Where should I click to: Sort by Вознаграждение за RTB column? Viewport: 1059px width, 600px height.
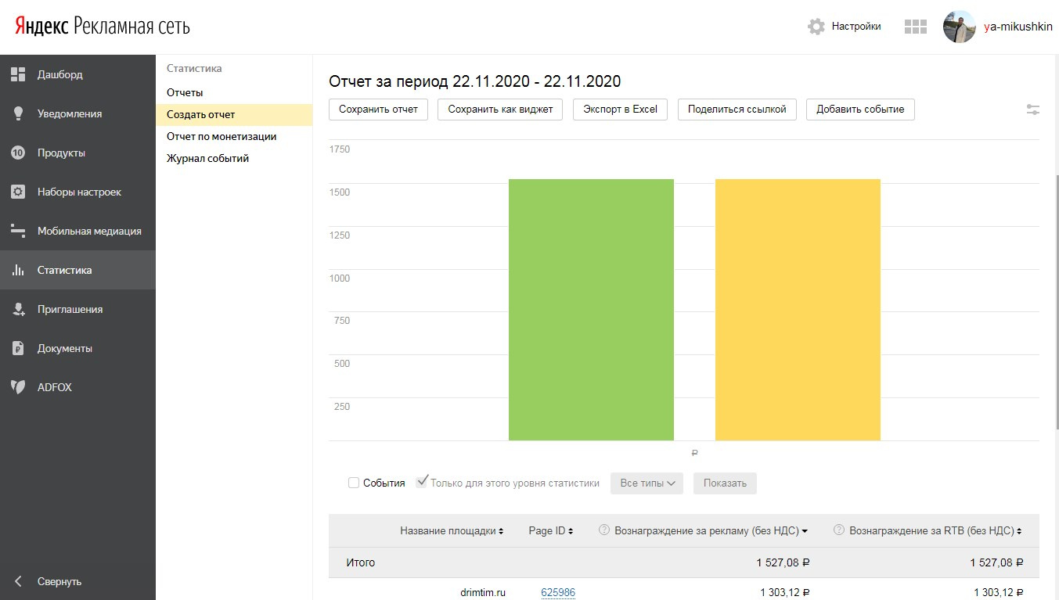[936, 530]
